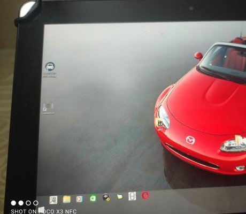
Task: Open the small yellow folder on the taskbar
Action: click(x=120, y=197)
